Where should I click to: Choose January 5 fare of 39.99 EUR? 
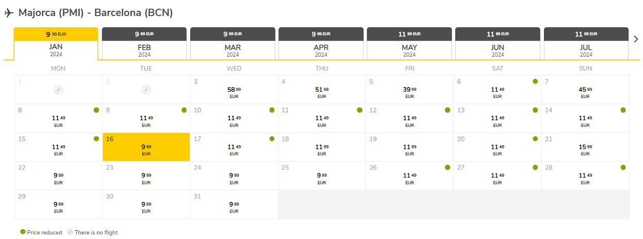(x=409, y=90)
